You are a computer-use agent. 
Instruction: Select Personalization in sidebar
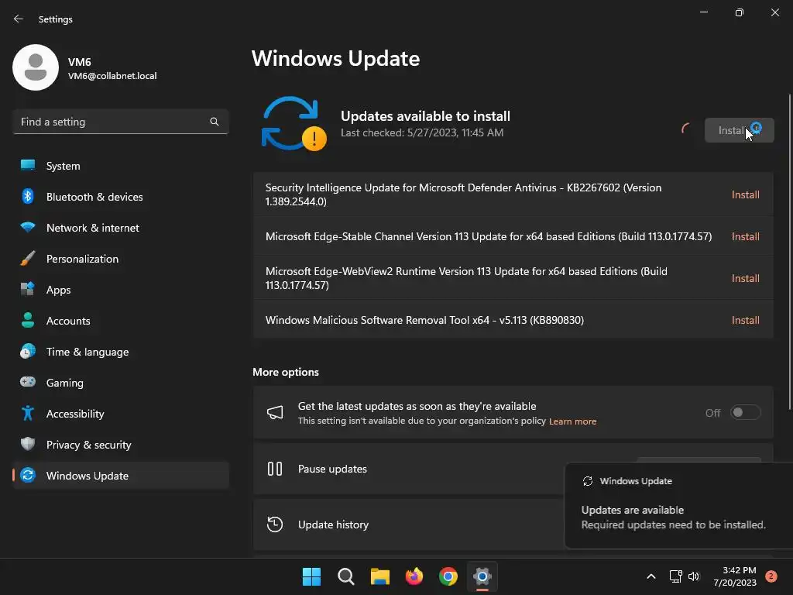point(121,259)
